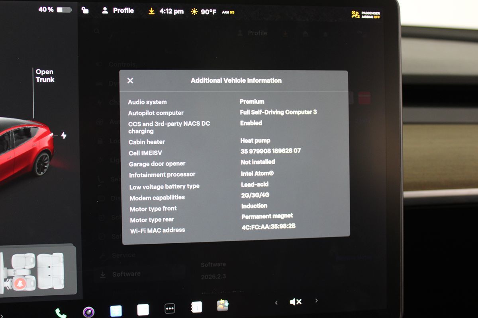Image resolution: width=478 pixels, height=318 pixels.
Task: Tap the 2G/3G/4G value
Action: (x=255, y=195)
